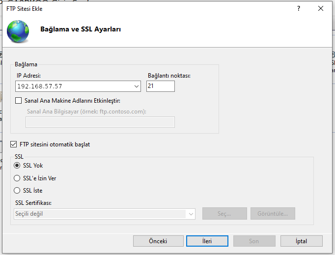The width and height of the screenshot is (335, 255).
Task: Click the Bağlama ve SSL Ayarları heading
Action: [81, 29]
